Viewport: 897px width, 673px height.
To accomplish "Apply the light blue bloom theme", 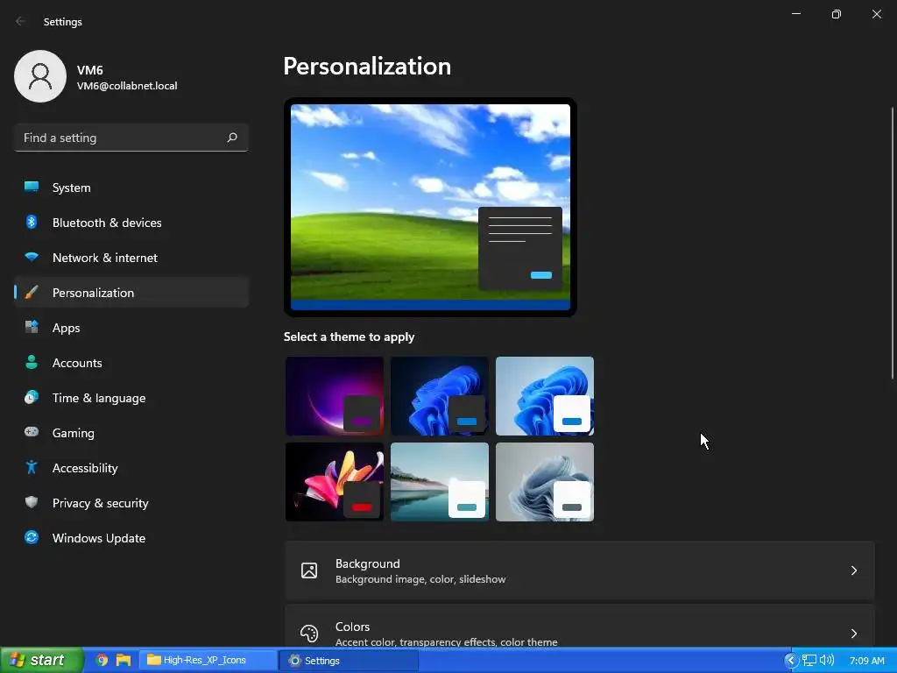I will click(545, 396).
